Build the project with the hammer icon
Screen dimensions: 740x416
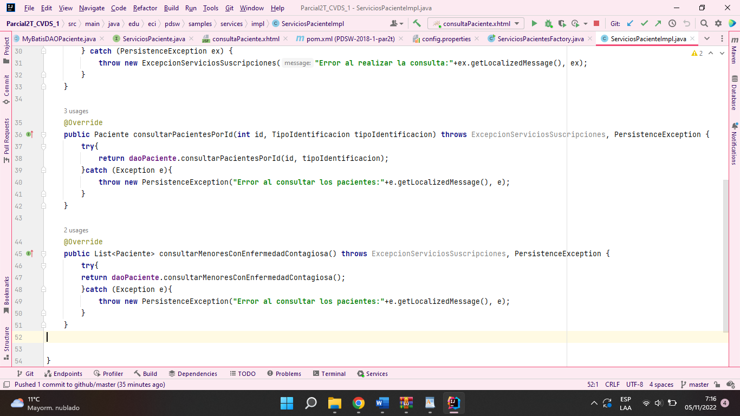pyautogui.click(x=417, y=23)
